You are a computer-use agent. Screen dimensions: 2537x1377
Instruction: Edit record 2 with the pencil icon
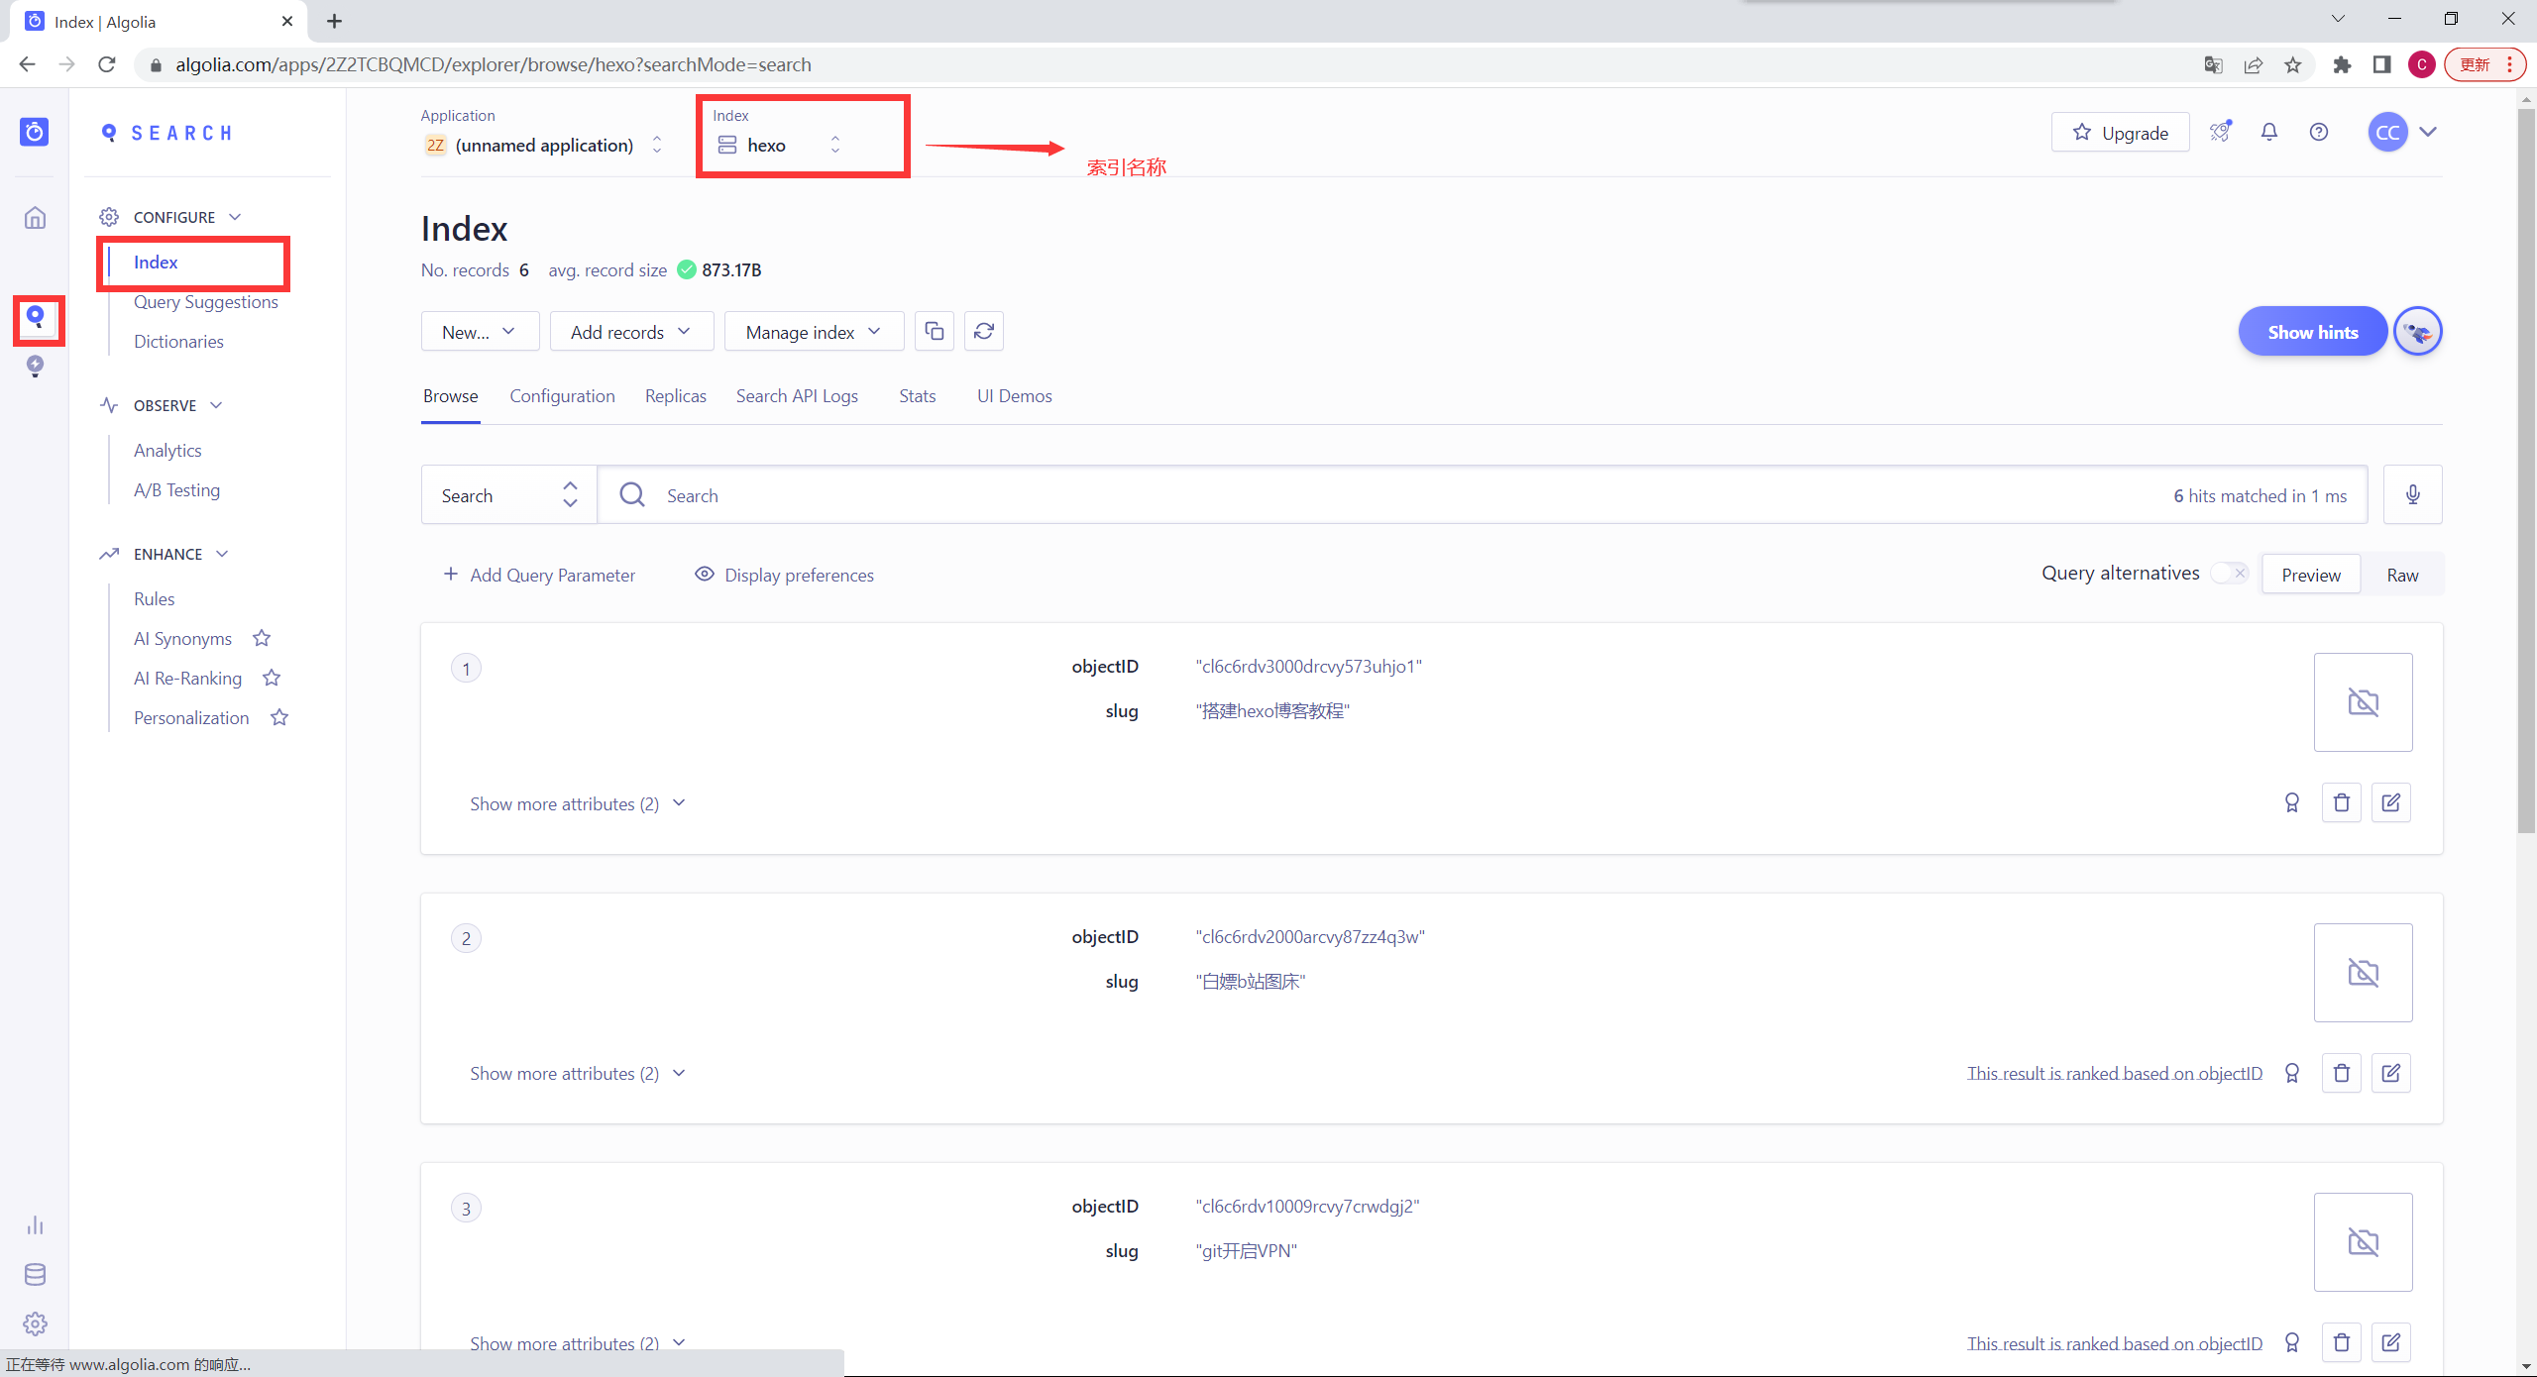[x=2390, y=1073]
